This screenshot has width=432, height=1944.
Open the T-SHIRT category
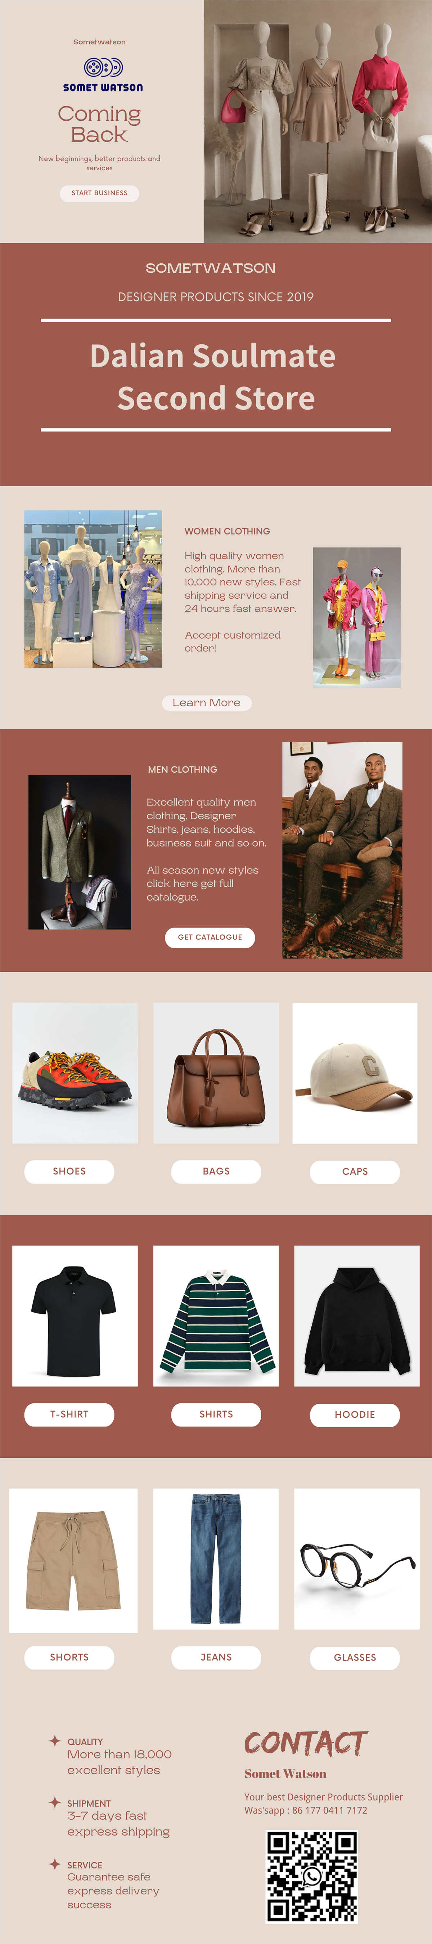pos(69,1414)
